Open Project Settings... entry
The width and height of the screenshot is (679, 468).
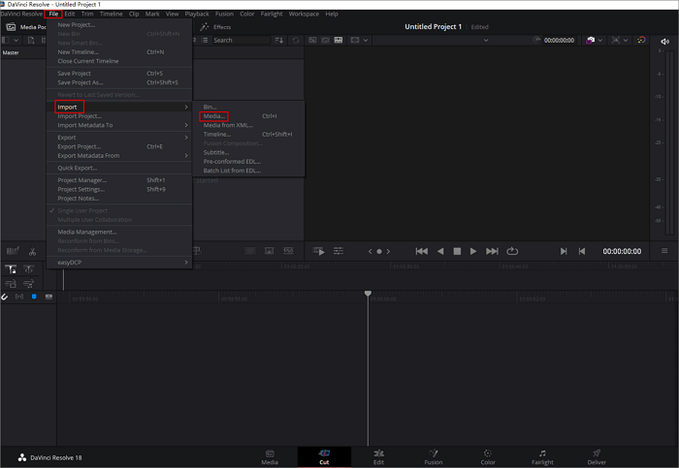point(81,189)
